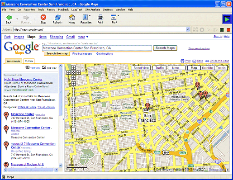This screenshot has height=180, width=233.
Task: Click the red Stop icon
Action: [43, 17]
